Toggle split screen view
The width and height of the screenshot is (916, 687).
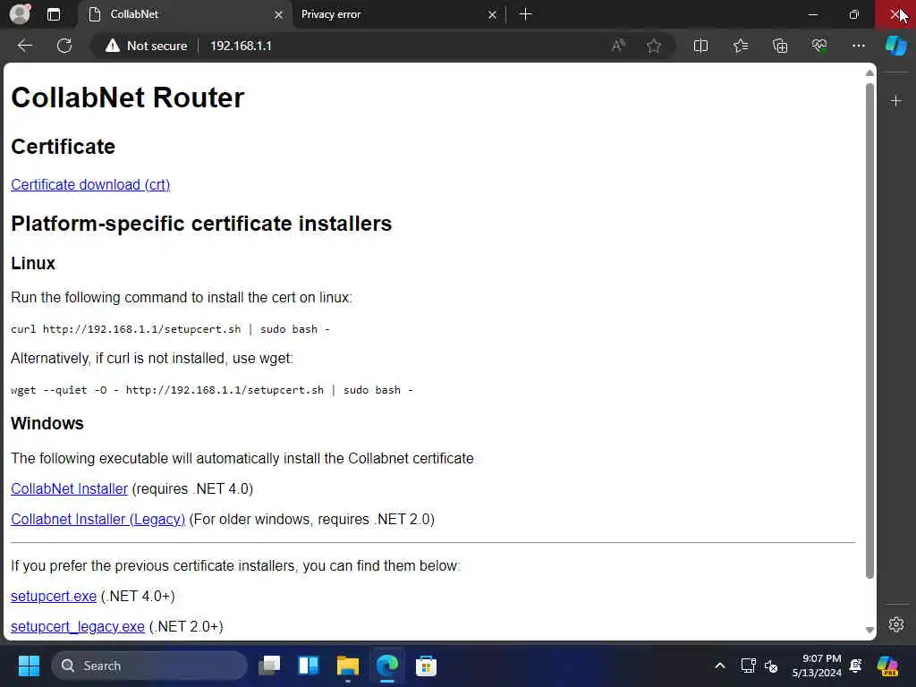pyautogui.click(x=700, y=46)
